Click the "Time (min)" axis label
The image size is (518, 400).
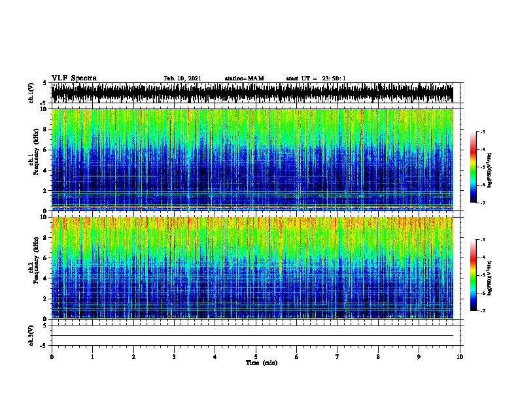pos(262,363)
